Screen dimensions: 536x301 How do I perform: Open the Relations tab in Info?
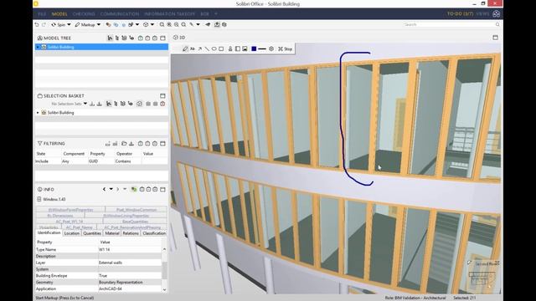click(x=131, y=233)
